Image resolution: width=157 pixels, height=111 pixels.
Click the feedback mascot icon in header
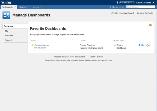click(117, 3)
